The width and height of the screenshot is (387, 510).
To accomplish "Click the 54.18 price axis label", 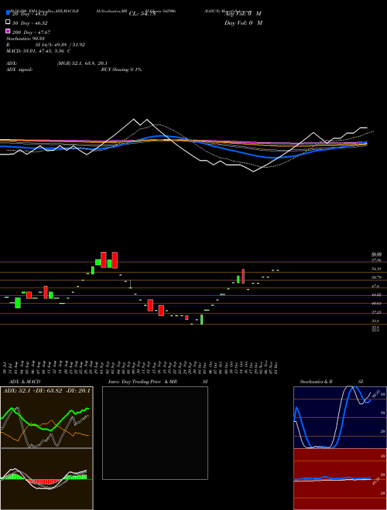I will (376, 269).
